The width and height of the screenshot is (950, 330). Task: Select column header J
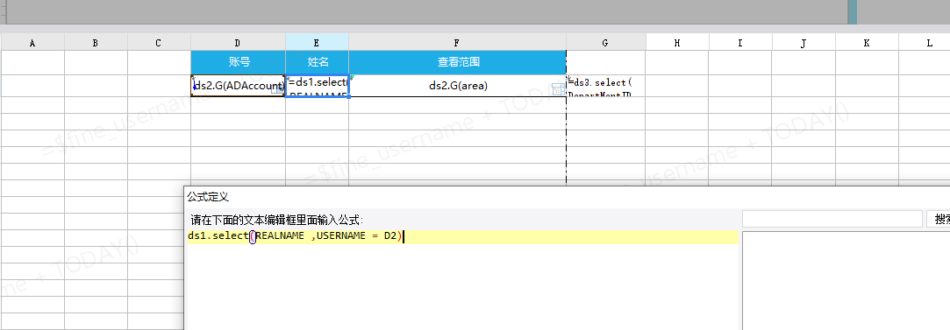coord(804,43)
